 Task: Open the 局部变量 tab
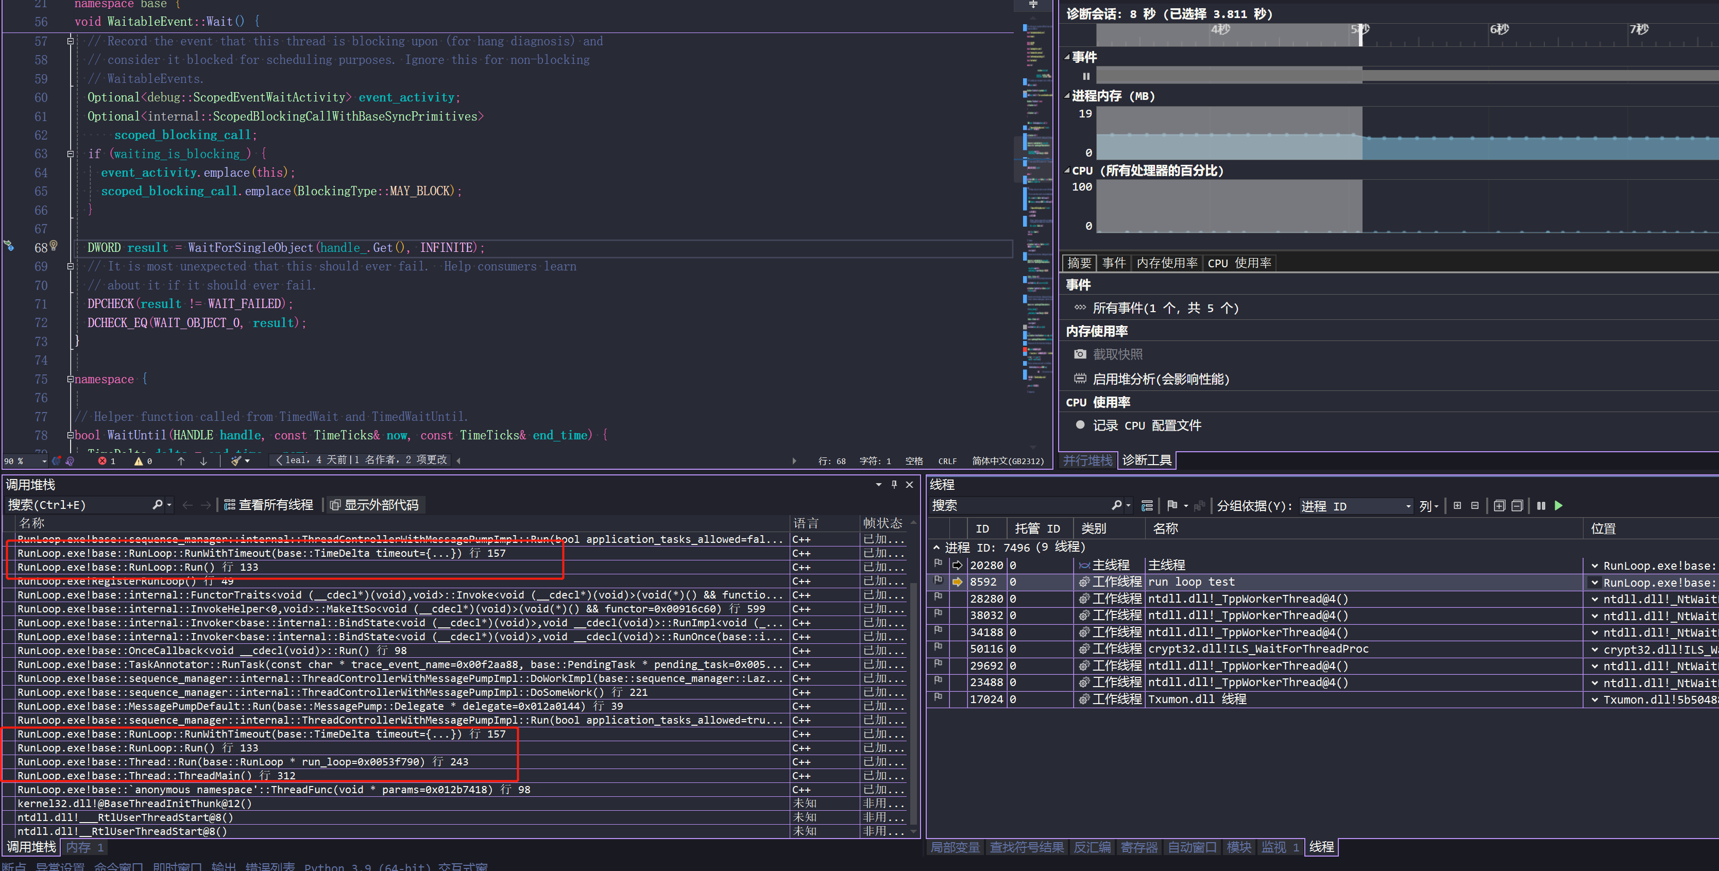click(x=955, y=847)
